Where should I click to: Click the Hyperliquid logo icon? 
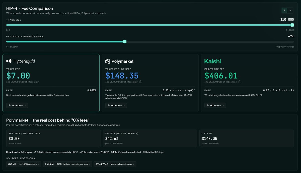tap(9, 61)
